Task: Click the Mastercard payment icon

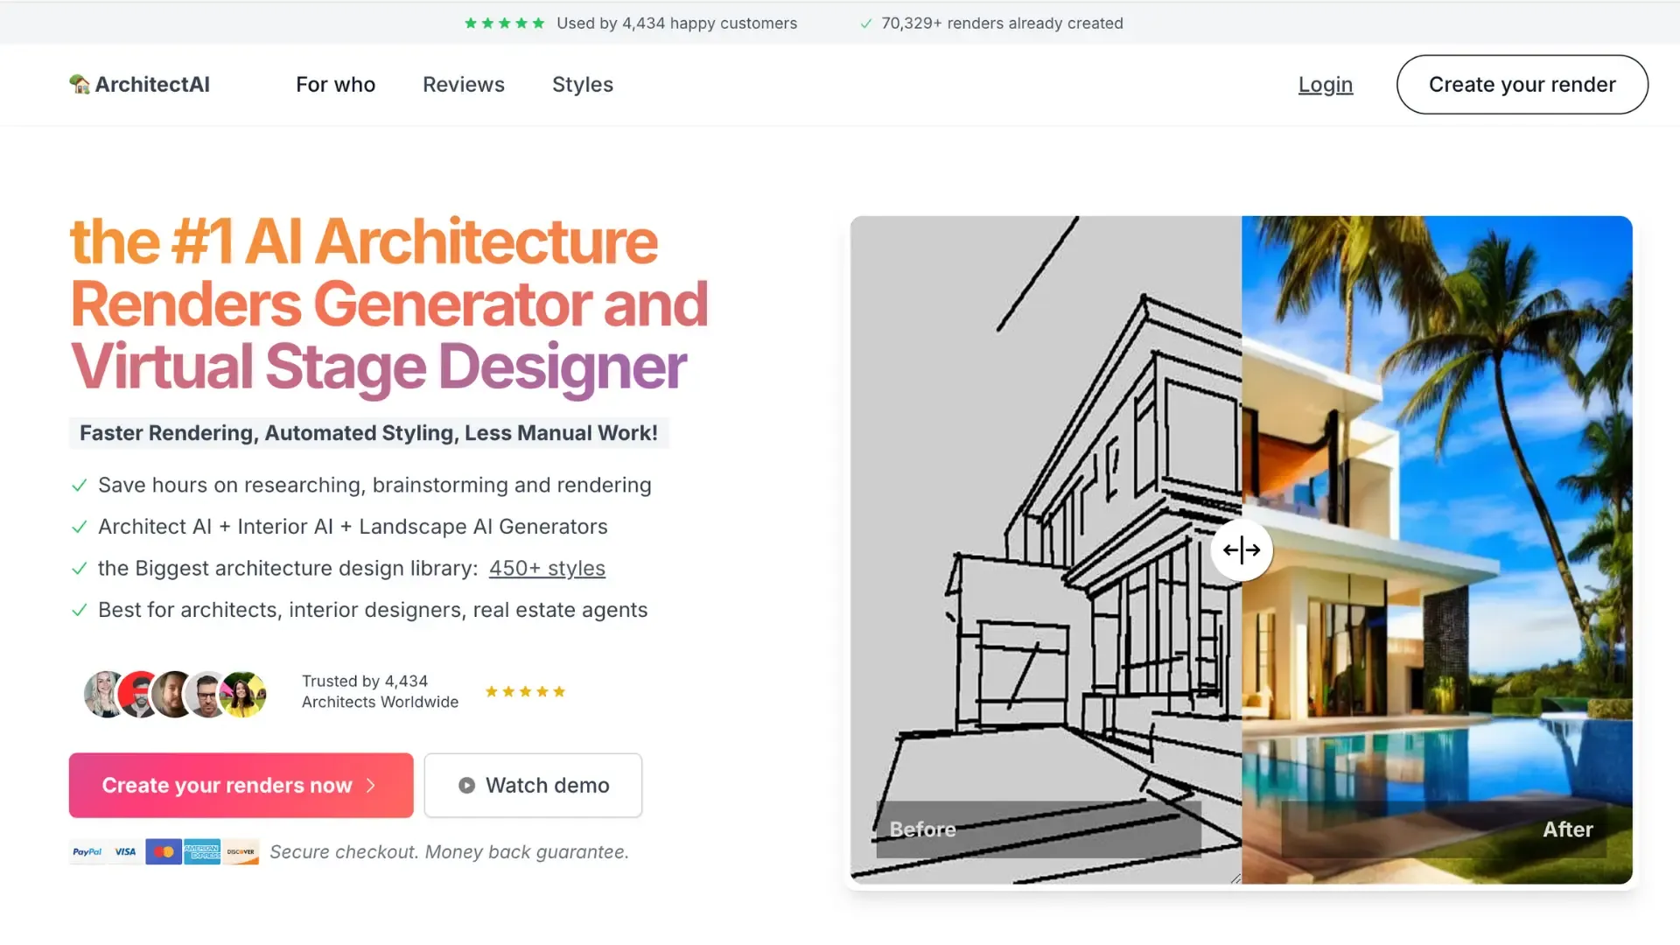Action: [164, 852]
